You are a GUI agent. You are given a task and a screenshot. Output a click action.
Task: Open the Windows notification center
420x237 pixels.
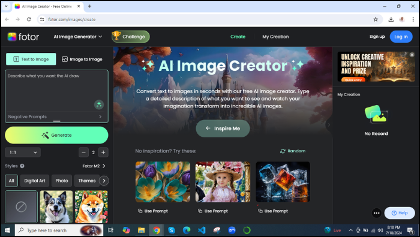410,230
